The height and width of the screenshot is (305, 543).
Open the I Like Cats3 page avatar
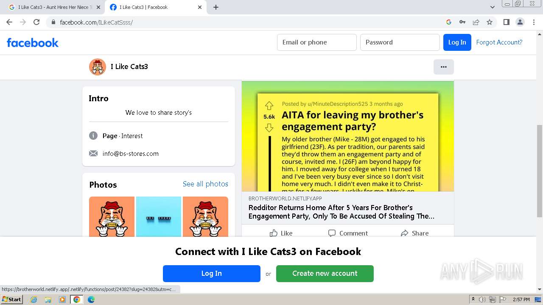[98, 67]
